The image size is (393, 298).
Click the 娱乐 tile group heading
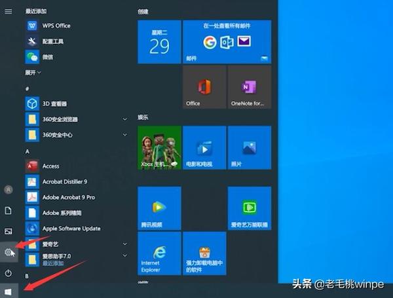click(x=143, y=117)
